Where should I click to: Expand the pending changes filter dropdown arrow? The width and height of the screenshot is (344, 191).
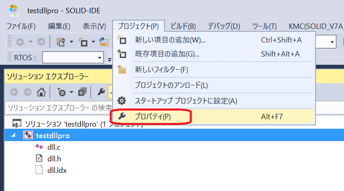(71, 92)
